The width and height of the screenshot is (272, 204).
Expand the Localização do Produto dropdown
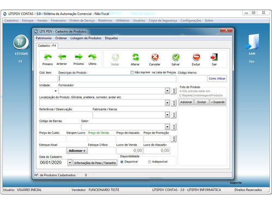point(168,103)
